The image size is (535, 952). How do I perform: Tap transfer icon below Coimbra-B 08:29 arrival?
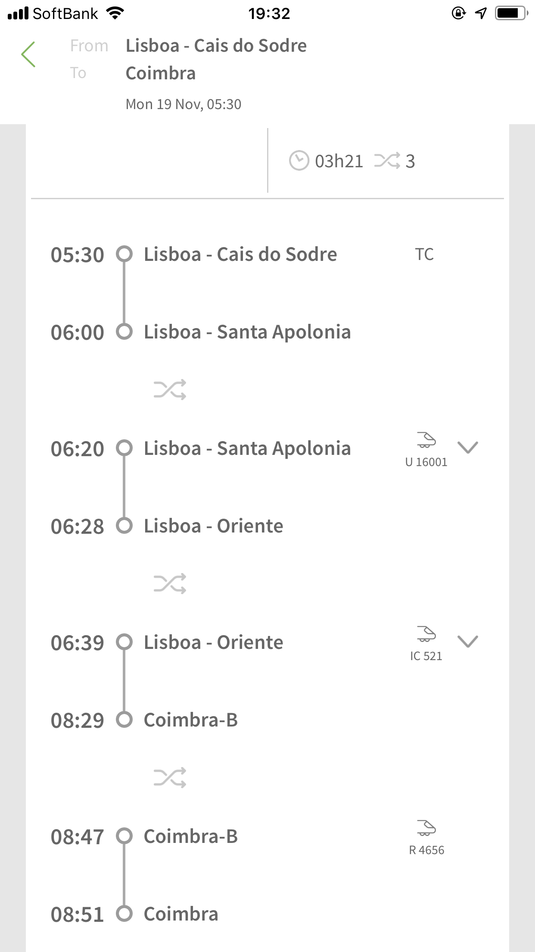tap(170, 778)
